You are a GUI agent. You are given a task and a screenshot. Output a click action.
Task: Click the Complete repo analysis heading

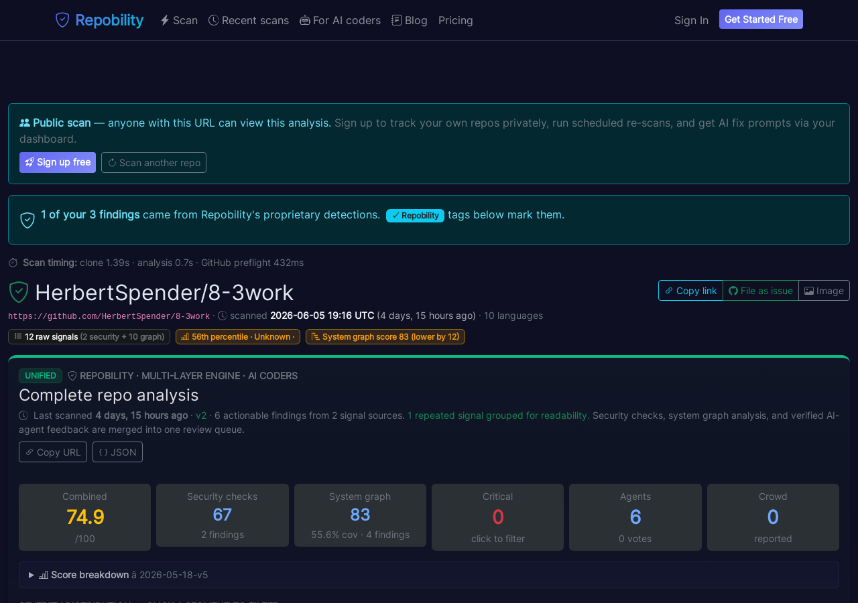coord(109,395)
